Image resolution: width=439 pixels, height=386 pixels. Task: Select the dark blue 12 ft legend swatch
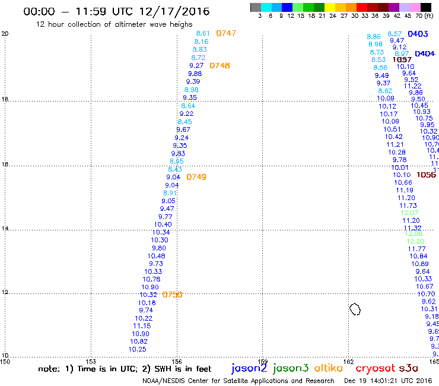[288, 7]
